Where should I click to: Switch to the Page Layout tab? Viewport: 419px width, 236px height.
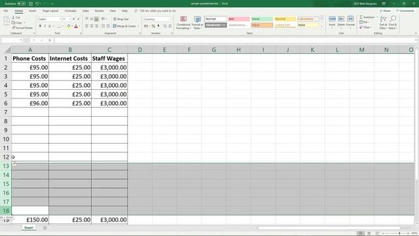(50, 11)
